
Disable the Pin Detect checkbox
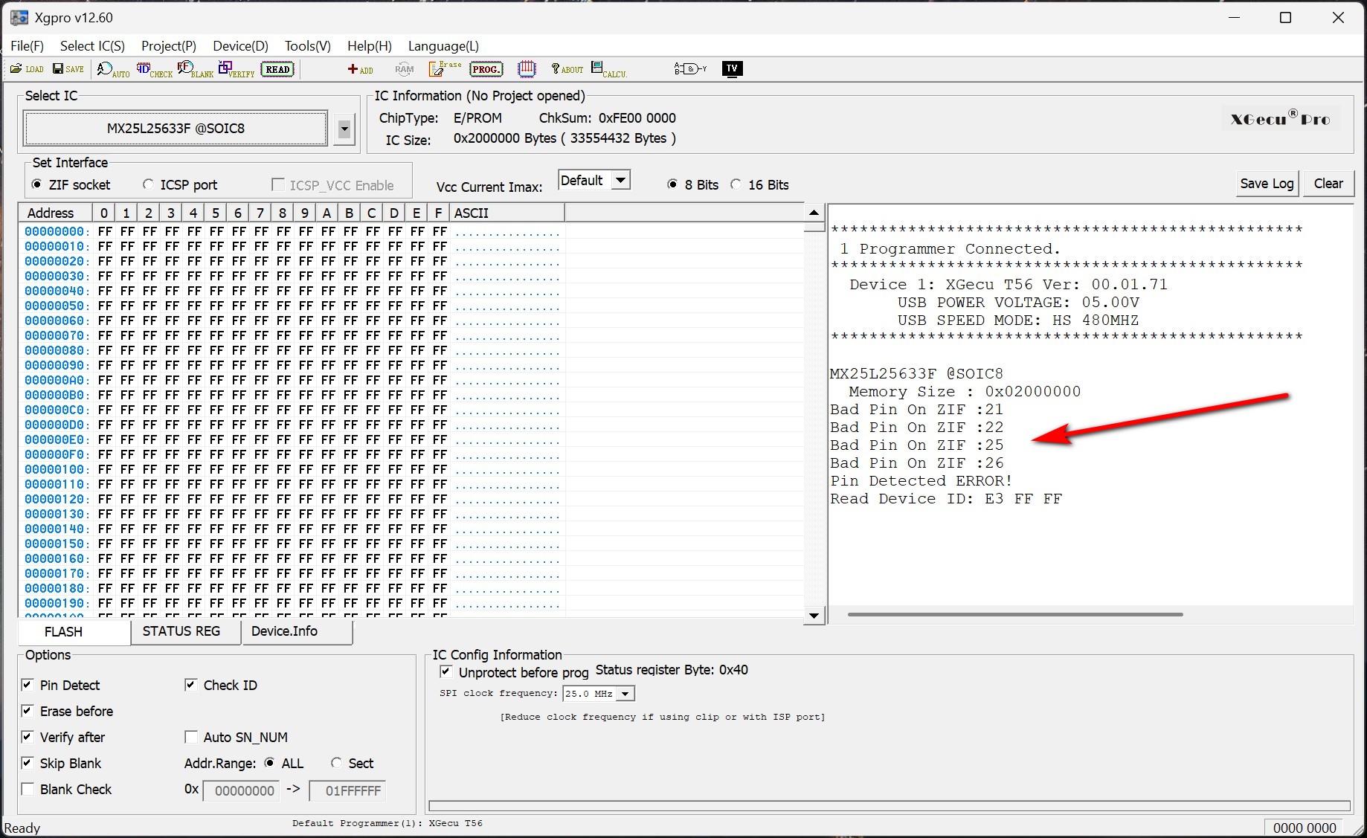coord(28,685)
